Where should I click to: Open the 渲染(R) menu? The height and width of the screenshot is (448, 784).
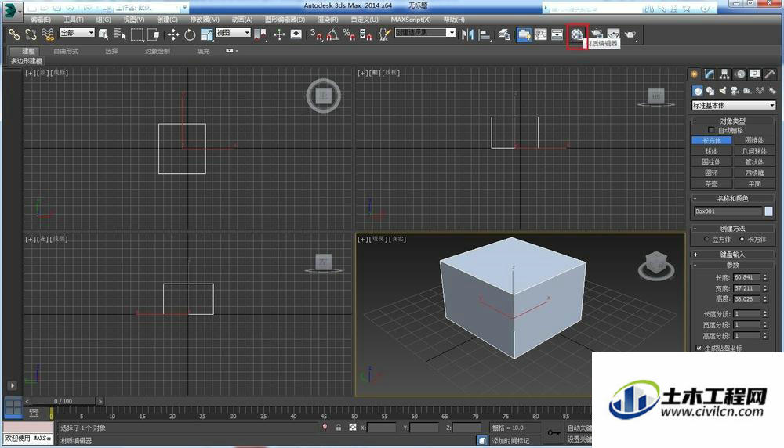(x=328, y=20)
